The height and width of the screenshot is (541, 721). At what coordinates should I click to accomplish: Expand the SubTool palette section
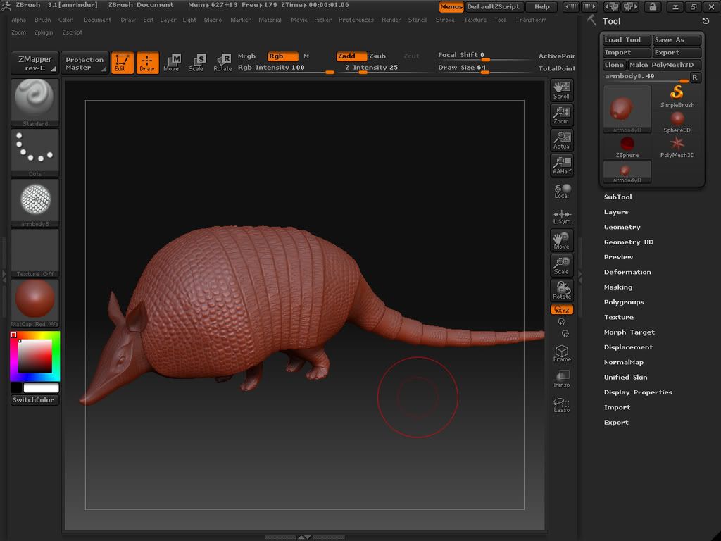coord(617,197)
